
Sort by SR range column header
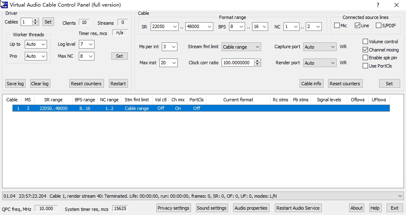(x=53, y=100)
